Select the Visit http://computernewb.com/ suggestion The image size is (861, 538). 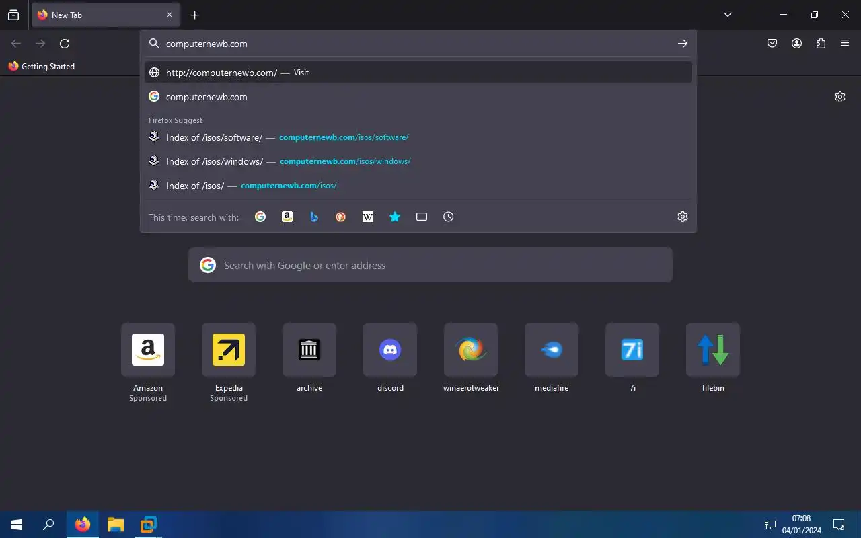click(418, 73)
